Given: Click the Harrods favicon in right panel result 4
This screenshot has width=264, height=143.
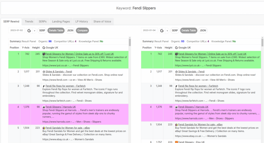Looking at the screenshot, I should pyautogui.click(x=176, y=107).
